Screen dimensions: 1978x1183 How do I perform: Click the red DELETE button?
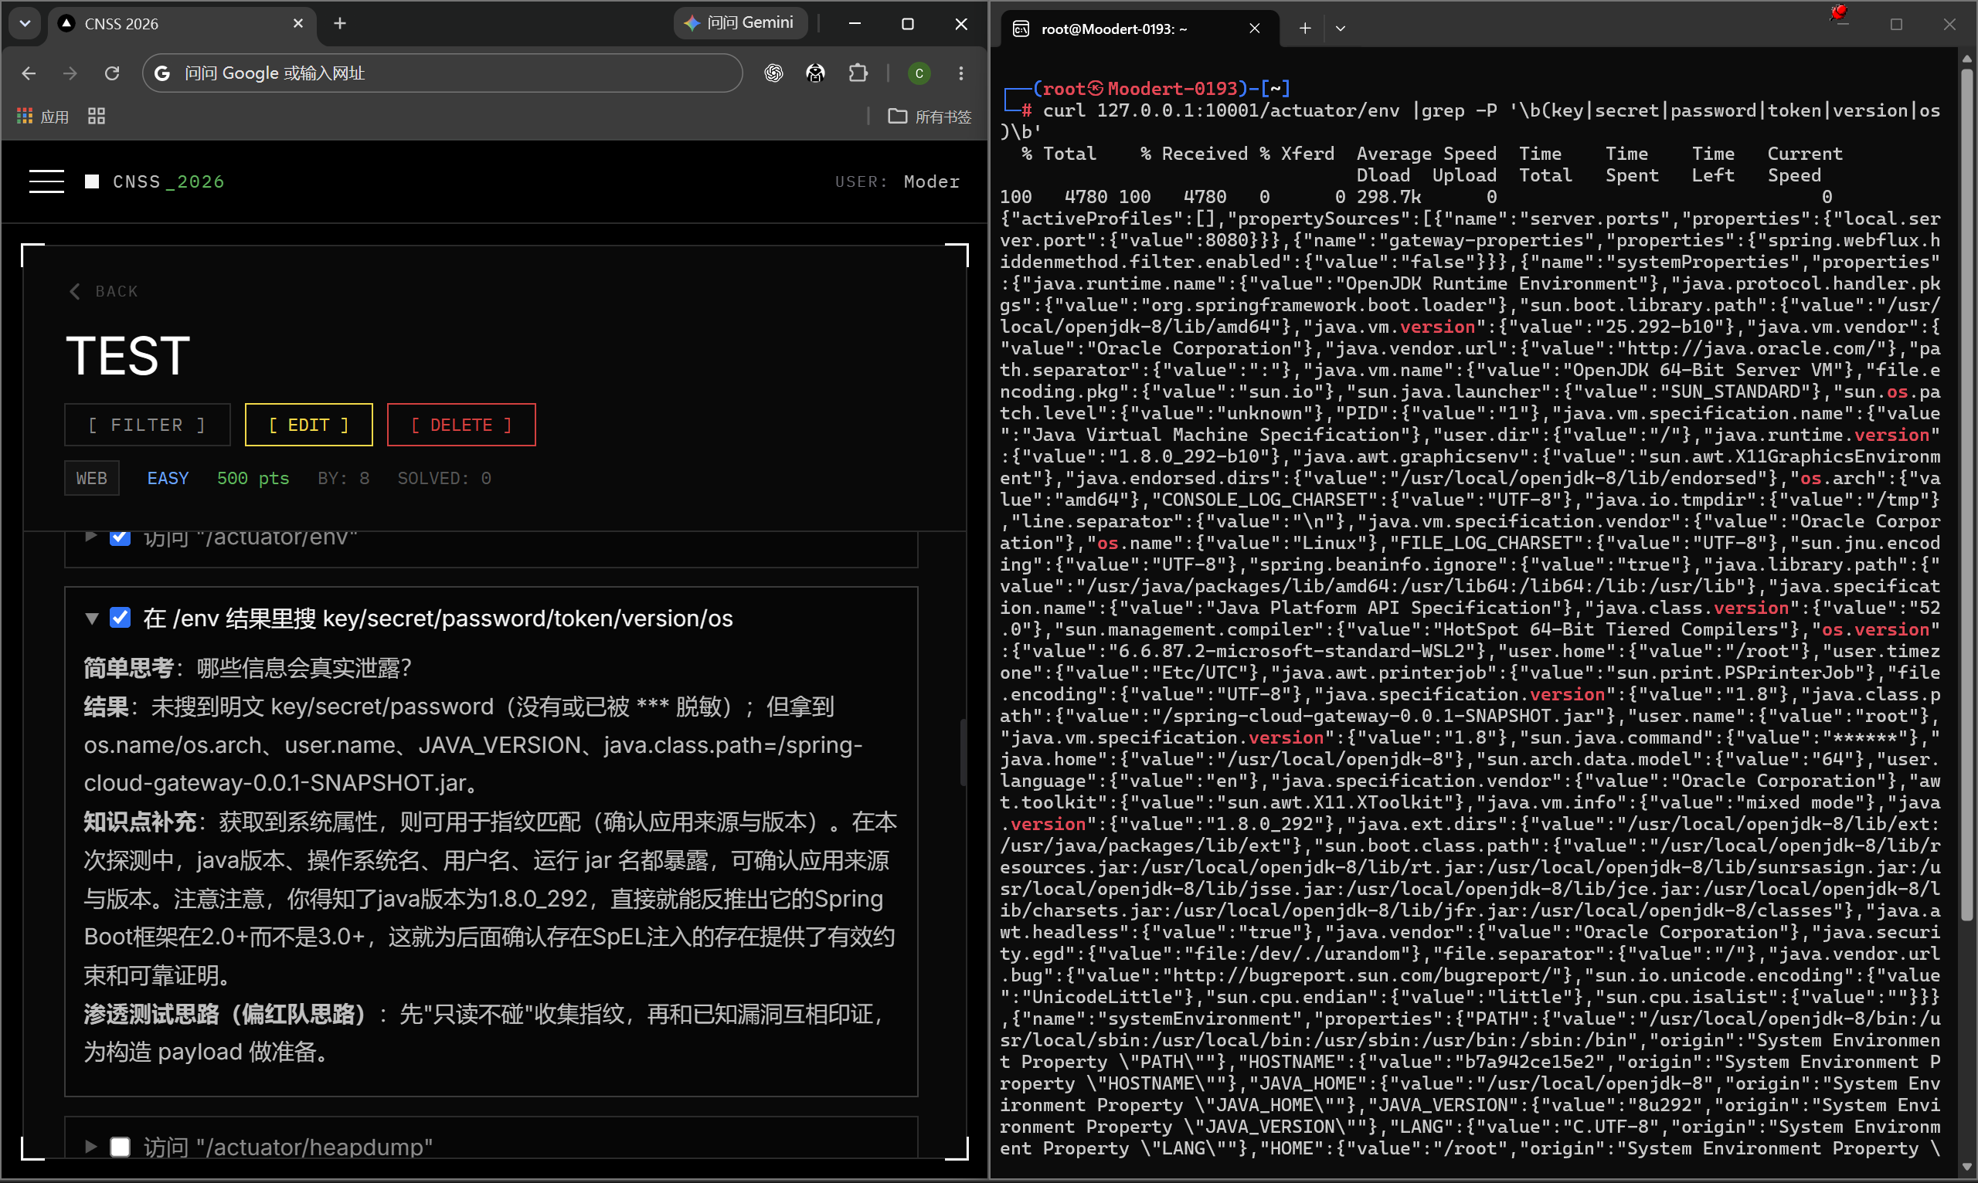click(x=461, y=425)
